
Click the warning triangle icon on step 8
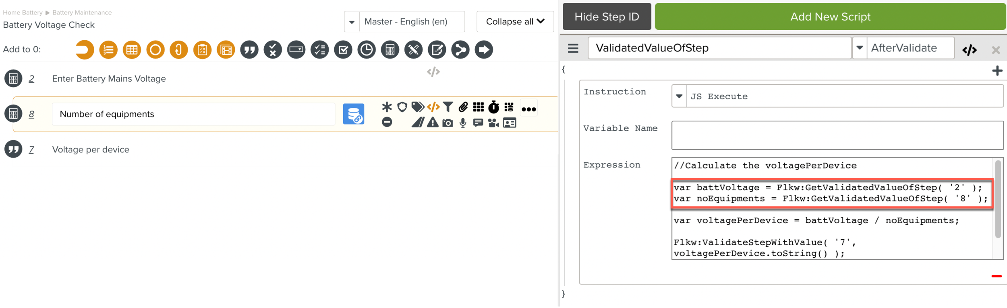click(x=433, y=123)
